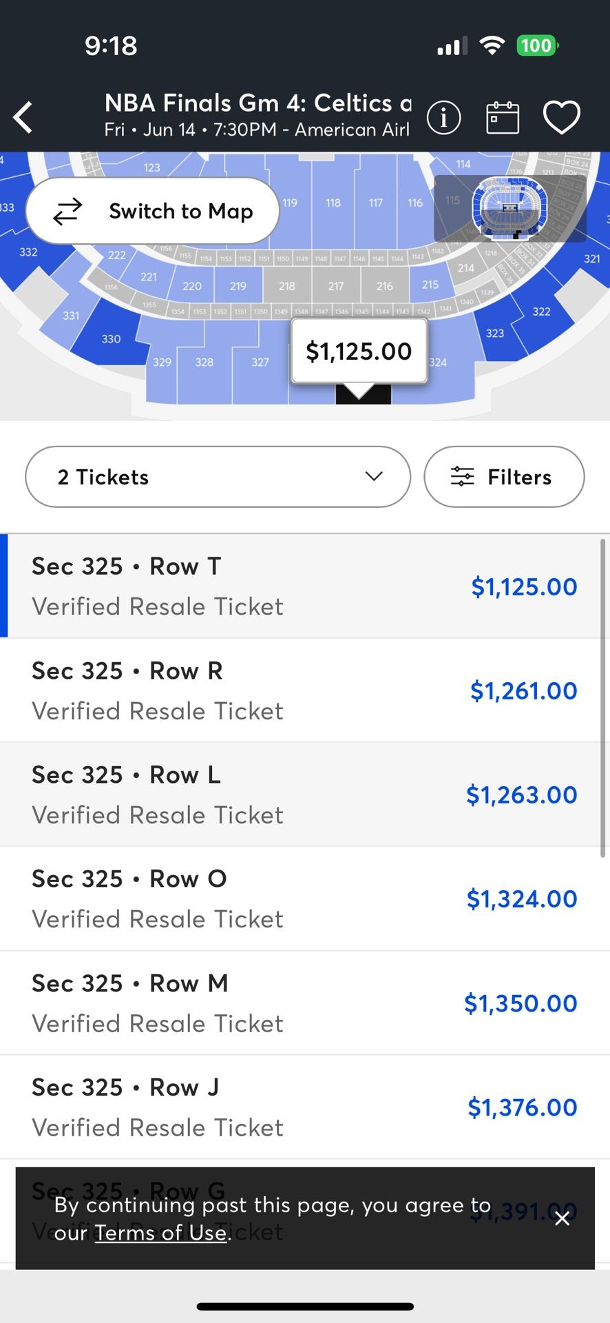This screenshot has height=1323, width=610.
Task: Tap the arena overview mini-map thumbnail
Action: 510,206
